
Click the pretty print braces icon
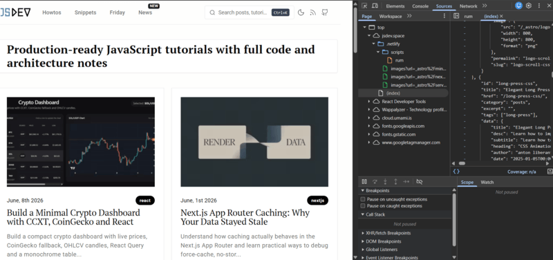[x=456, y=171]
